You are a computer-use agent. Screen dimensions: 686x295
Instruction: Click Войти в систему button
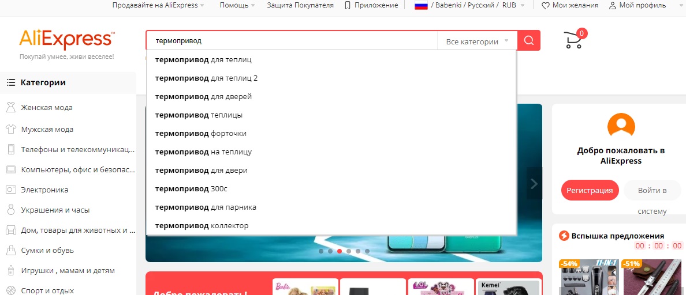point(652,191)
